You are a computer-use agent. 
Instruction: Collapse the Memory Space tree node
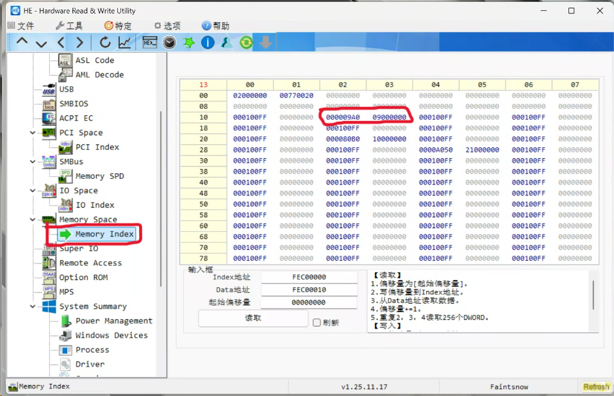click(x=33, y=219)
